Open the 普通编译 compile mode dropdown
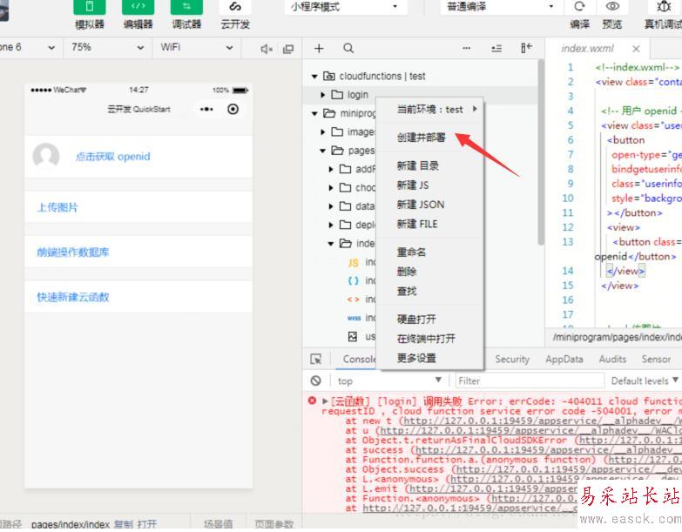This screenshot has width=682, height=532. pos(501,7)
